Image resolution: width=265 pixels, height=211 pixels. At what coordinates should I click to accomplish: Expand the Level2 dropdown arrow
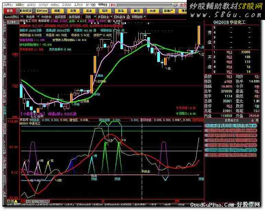(22, 17)
